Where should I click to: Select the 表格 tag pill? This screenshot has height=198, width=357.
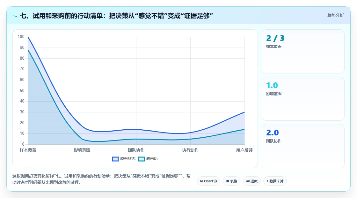(x=231, y=181)
